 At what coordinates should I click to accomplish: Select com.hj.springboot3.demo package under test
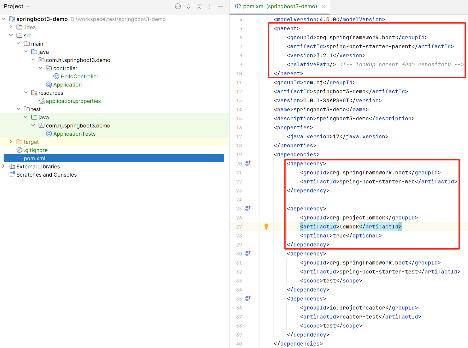pyautogui.click(x=78, y=126)
